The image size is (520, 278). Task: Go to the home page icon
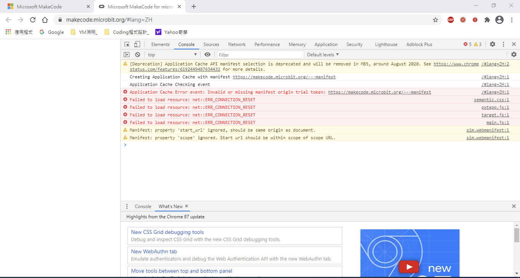point(45,20)
